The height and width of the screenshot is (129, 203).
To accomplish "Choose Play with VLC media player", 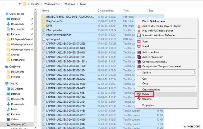I will click(158, 31).
